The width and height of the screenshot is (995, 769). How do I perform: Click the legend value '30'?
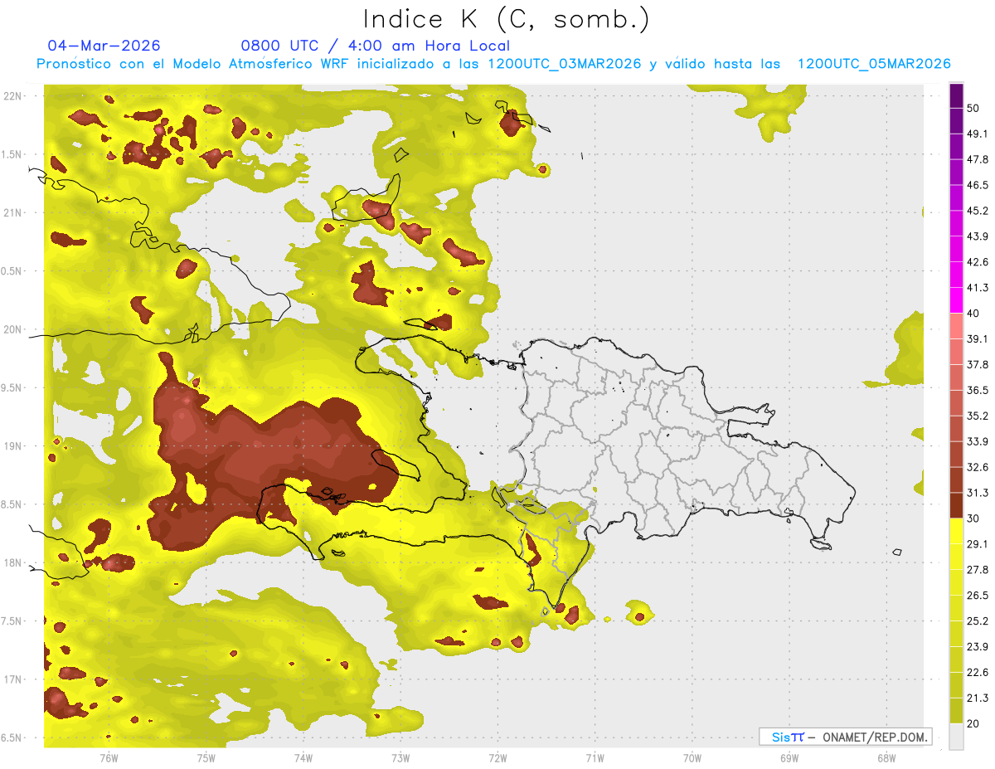coord(974,519)
